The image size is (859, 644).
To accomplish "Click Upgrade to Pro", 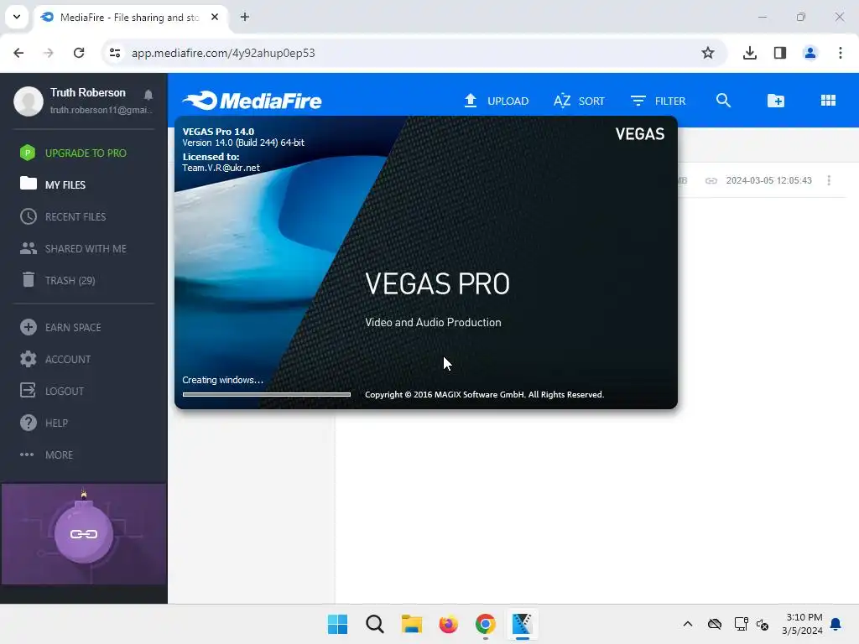I will pos(73,153).
